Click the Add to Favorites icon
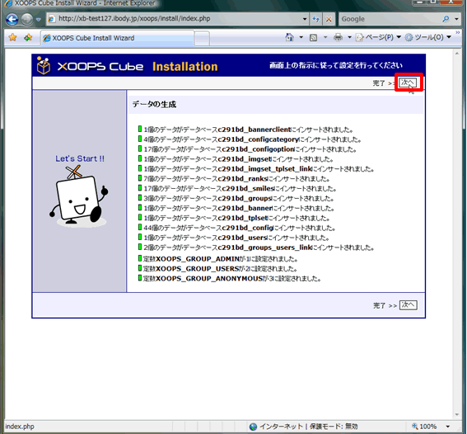This screenshot has height=434, width=467. coord(28,38)
